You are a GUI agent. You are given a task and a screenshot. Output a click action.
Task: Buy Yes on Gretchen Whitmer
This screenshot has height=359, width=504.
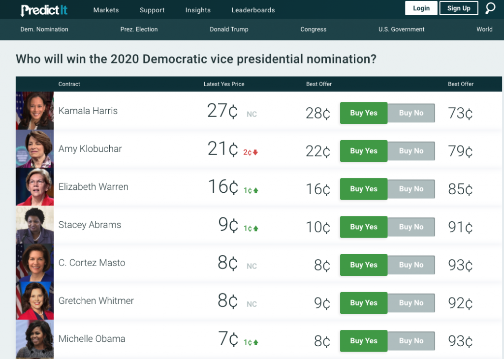pyautogui.click(x=364, y=303)
